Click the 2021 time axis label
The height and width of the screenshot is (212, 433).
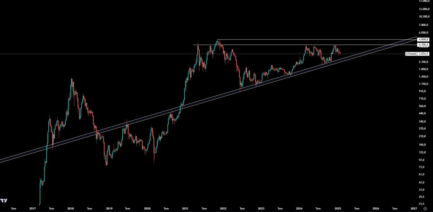coord(185,208)
